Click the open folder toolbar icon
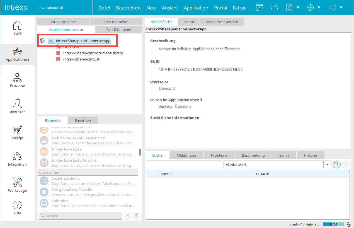The width and height of the screenshot is (354, 228). coord(275,8)
